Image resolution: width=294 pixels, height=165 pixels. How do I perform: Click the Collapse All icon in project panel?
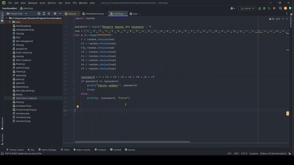point(49,14)
